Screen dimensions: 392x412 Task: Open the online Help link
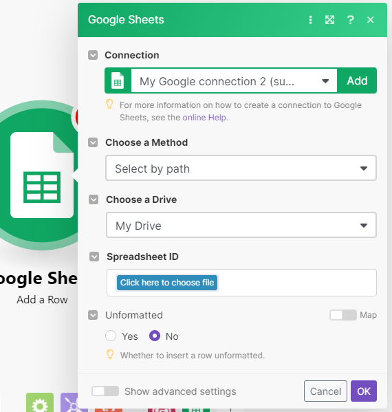[x=204, y=118]
